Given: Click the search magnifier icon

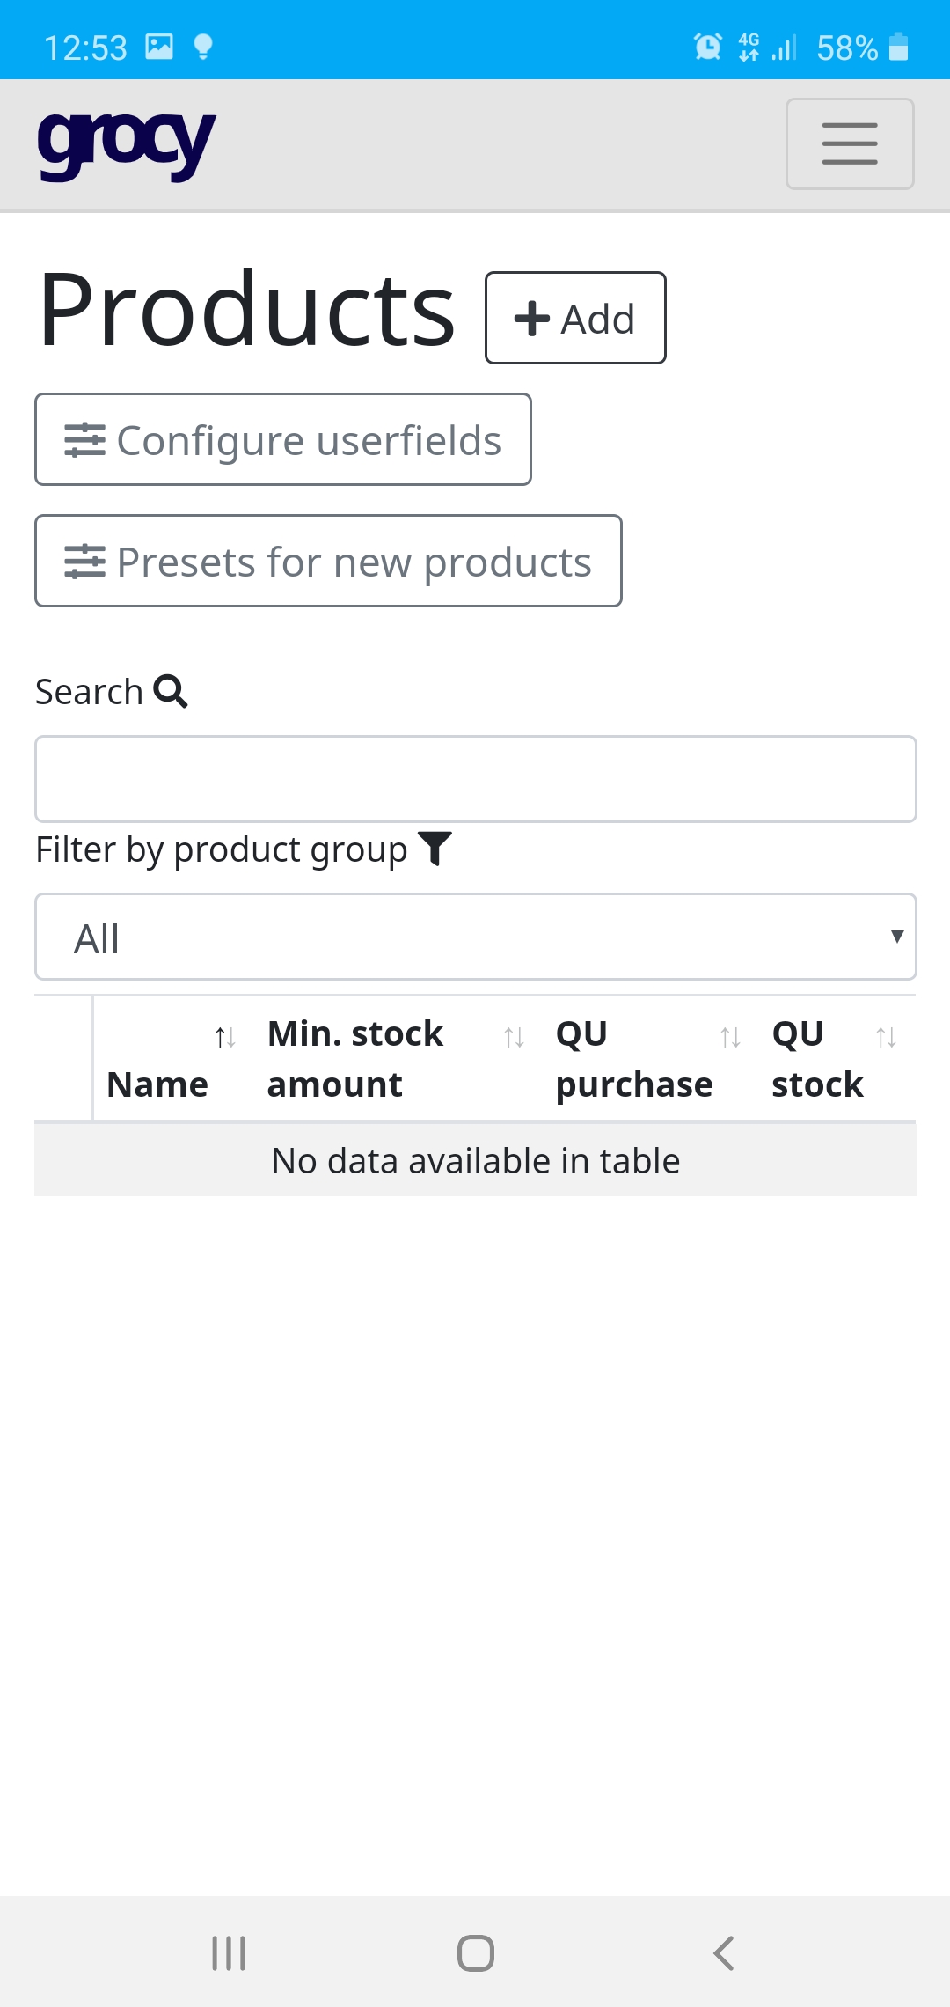Looking at the screenshot, I should tap(171, 692).
